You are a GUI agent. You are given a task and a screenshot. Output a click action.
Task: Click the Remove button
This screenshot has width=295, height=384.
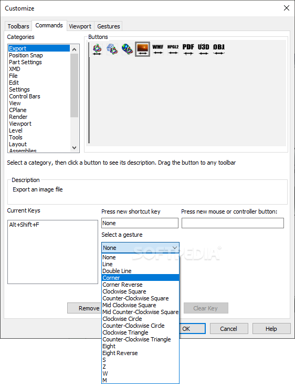[85, 308]
